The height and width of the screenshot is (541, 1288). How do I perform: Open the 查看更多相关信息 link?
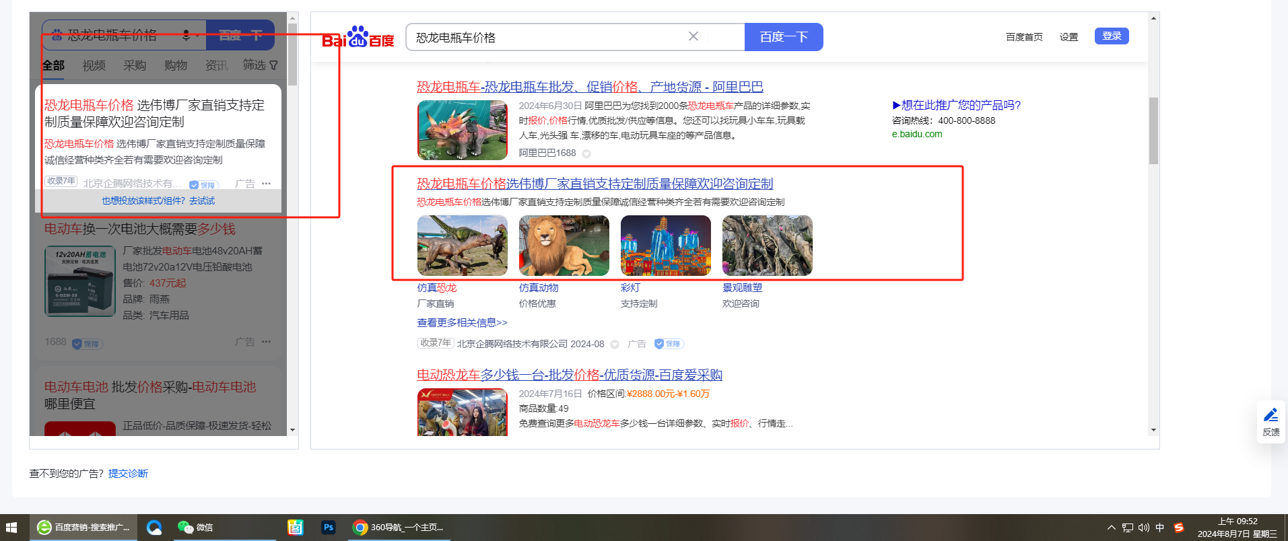point(462,323)
